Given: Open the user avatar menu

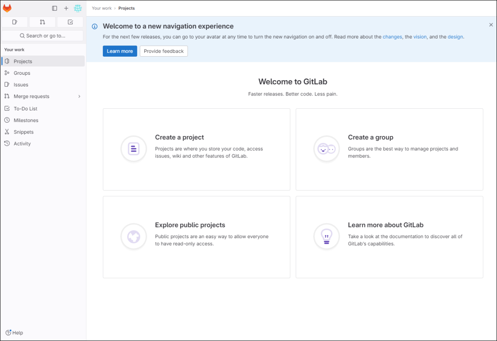Looking at the screenshot, I should coord(78,8).
